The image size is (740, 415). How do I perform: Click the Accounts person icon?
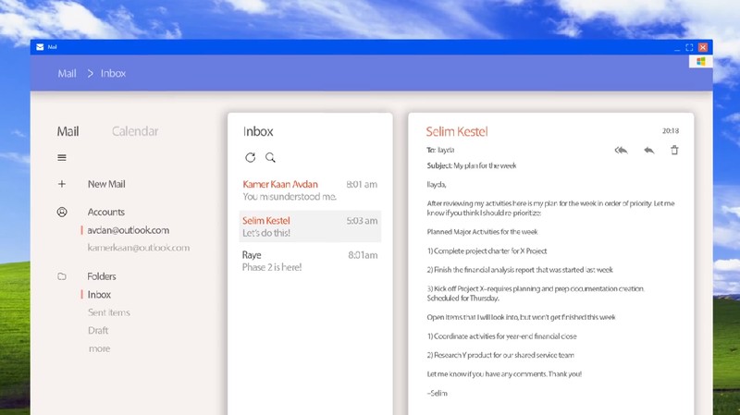pyautogui.click(x=62, y=213)
